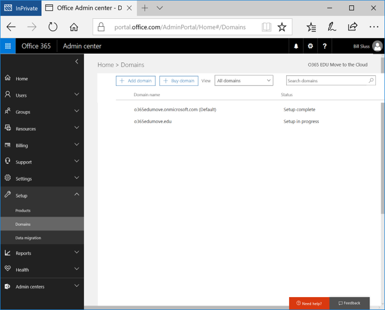Image resolution: width=385 pixels, height=310 pixels.
Task: Open the browser Share icon
Action: [x=352, y=27]
